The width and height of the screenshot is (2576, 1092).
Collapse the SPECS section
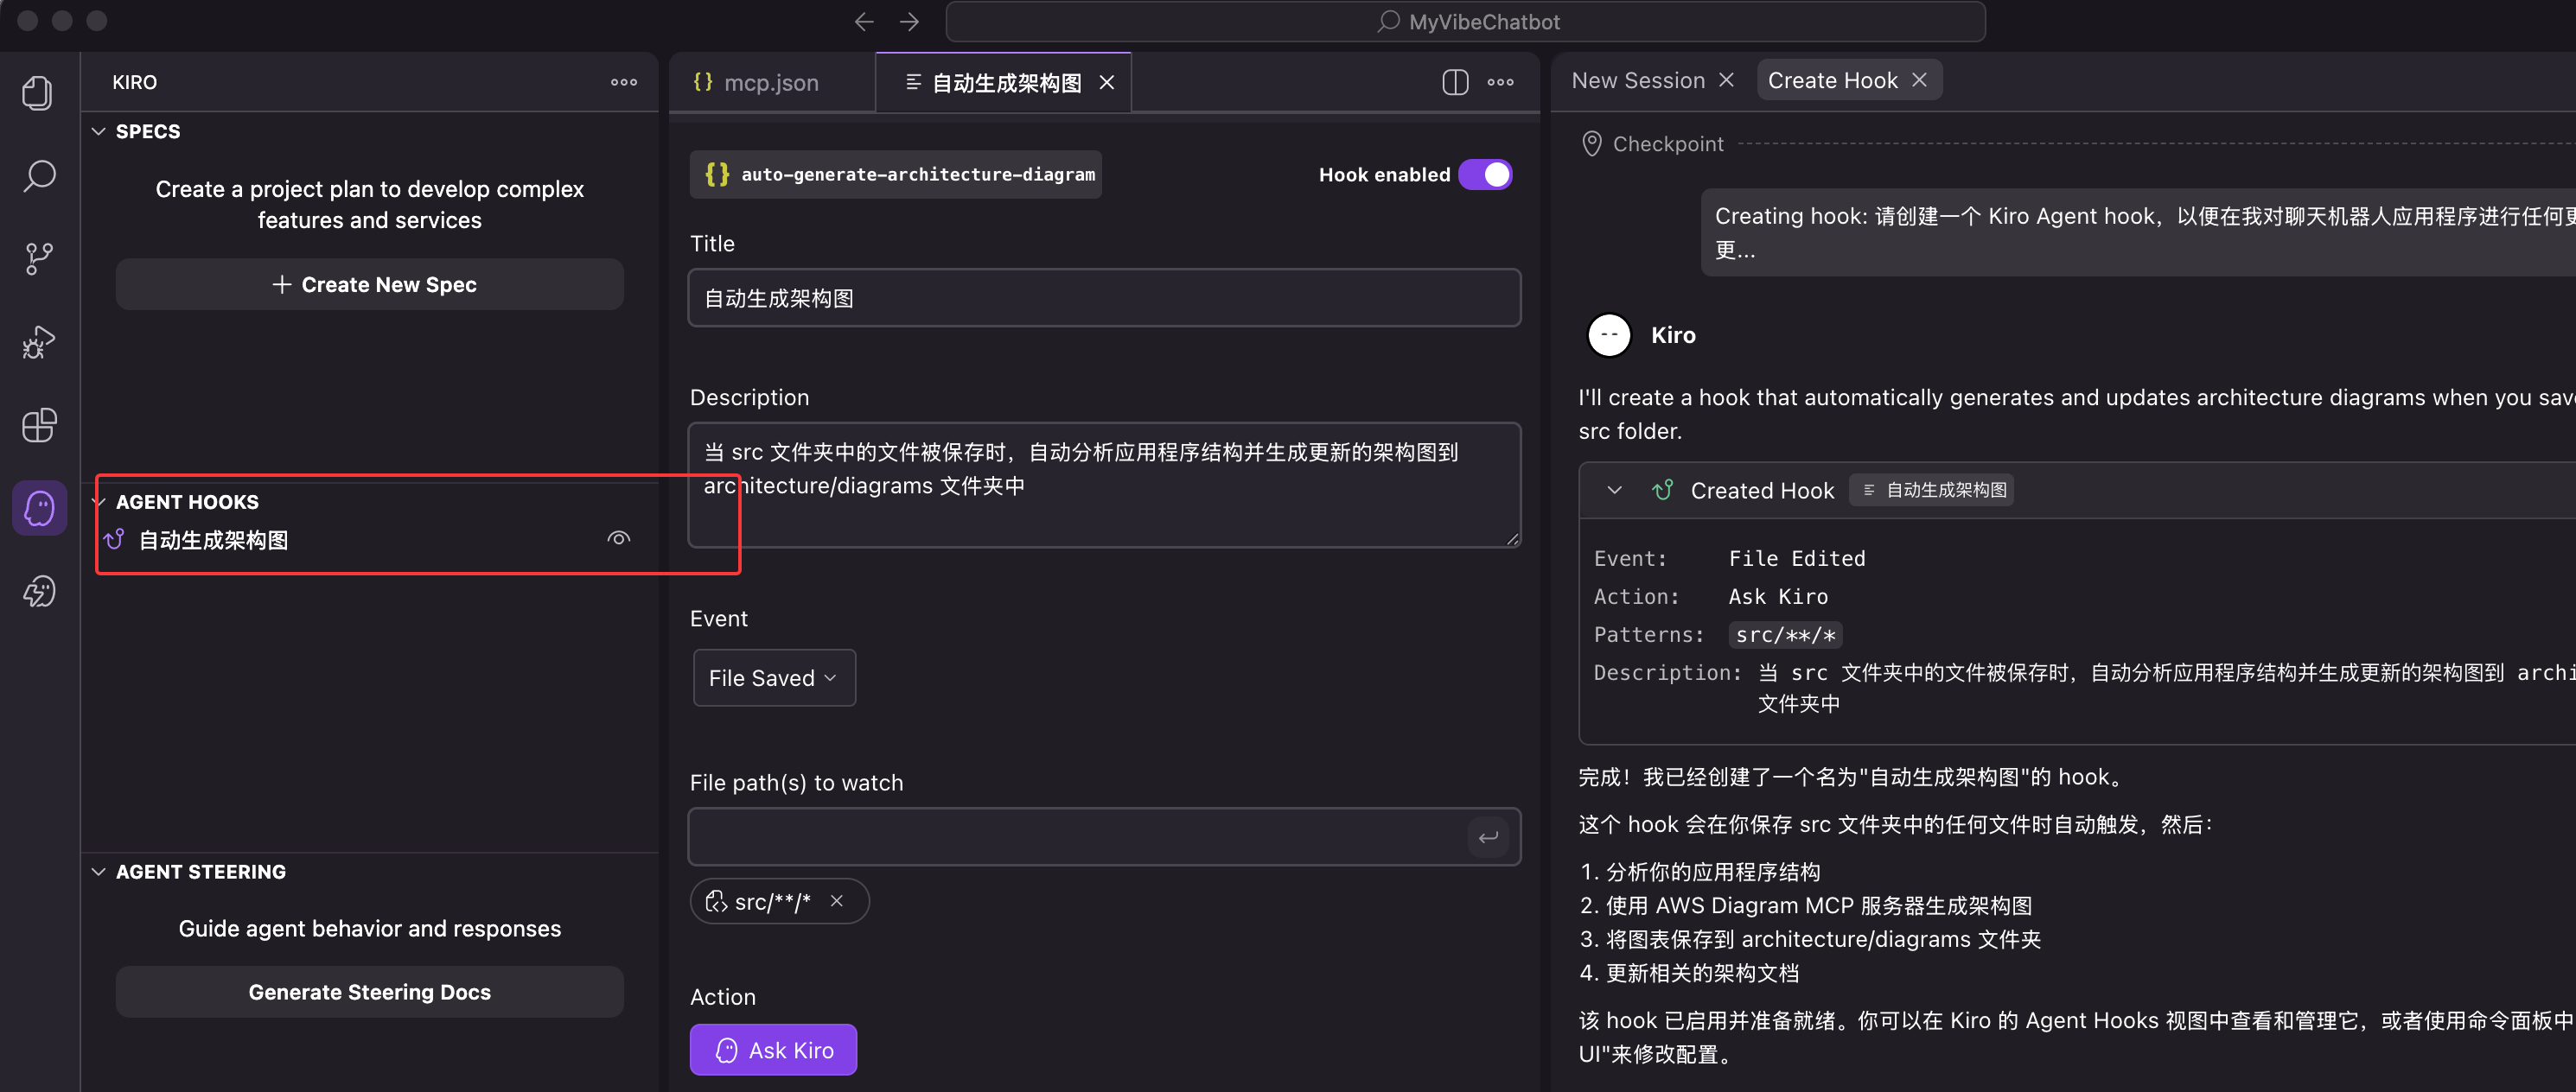click(99, 132)
